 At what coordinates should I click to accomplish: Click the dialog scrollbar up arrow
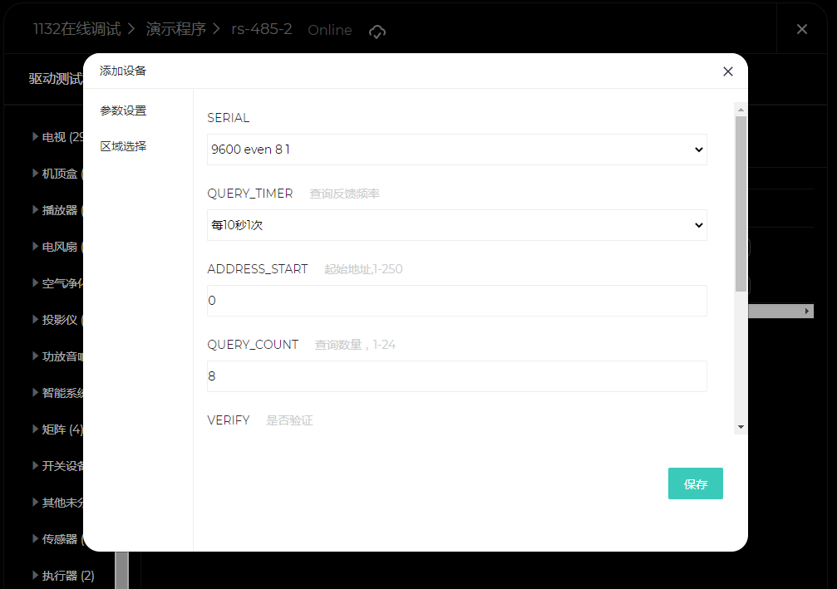[x=741, y=110]
